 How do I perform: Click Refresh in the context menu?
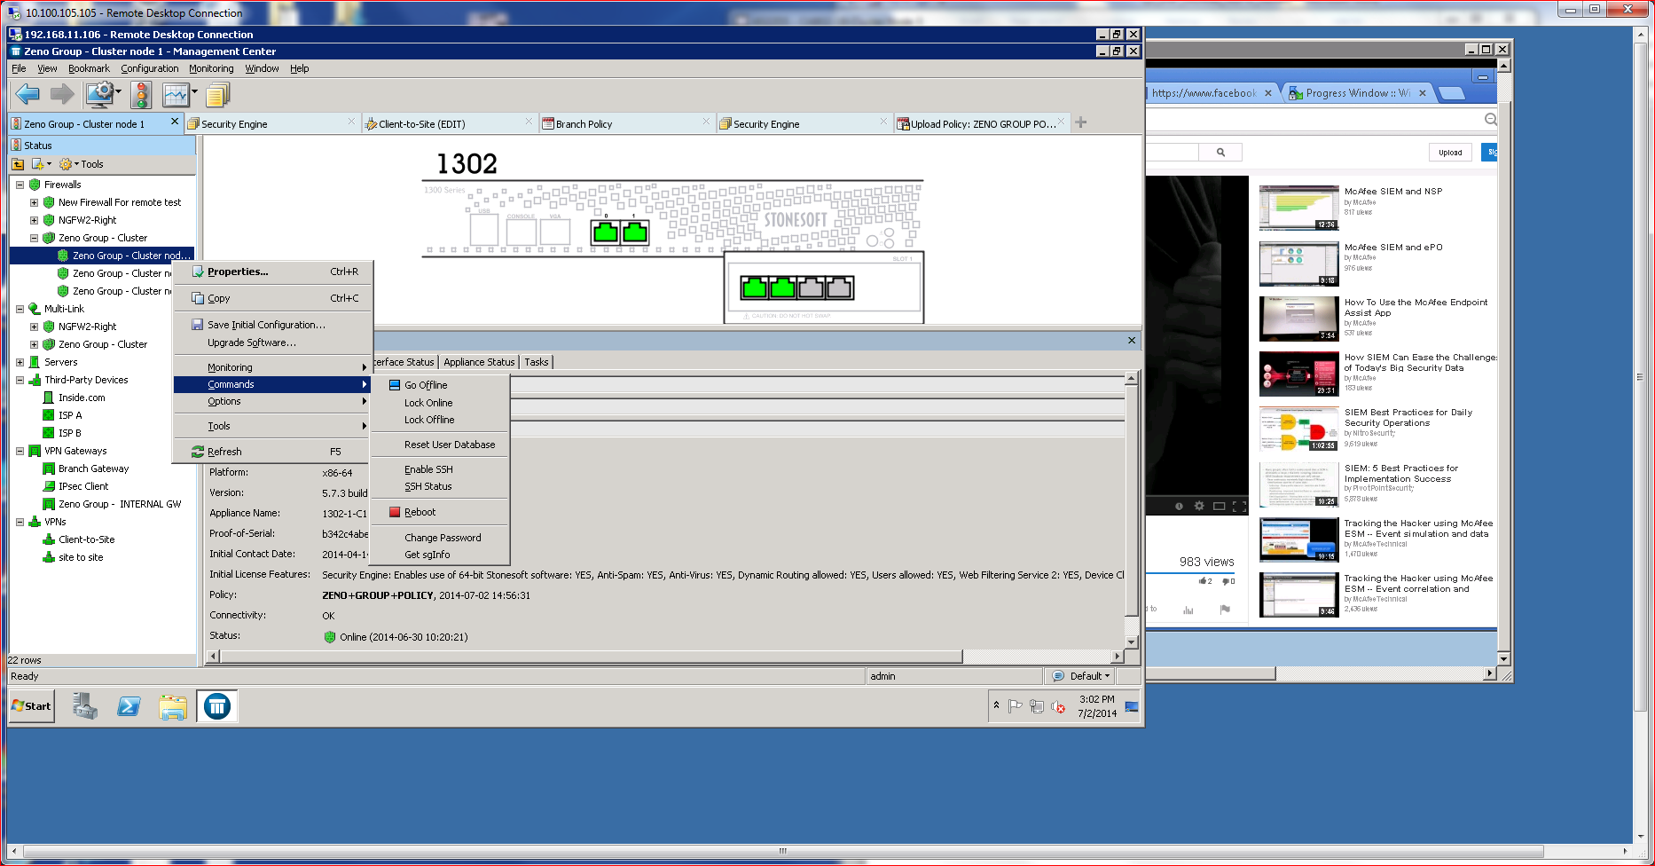(273, 452)
